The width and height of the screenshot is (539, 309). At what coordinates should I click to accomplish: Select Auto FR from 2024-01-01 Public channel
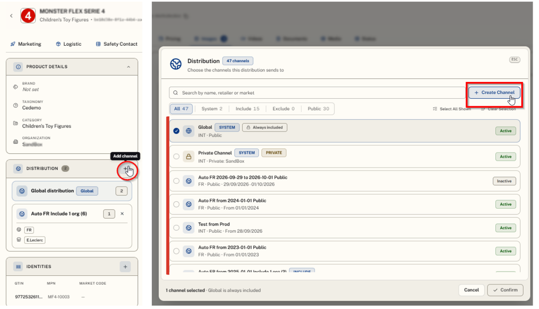(176, 204)
